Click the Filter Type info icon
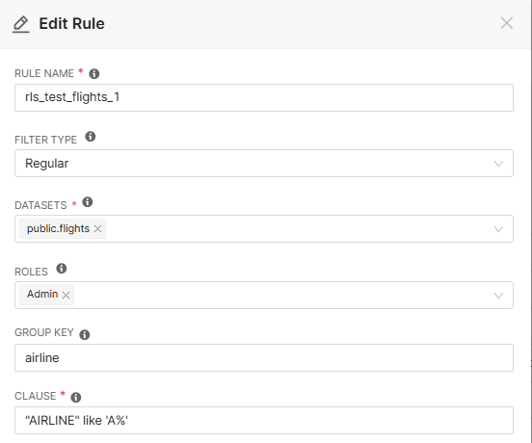Screen dimensions: 532x443 point(90,137)
